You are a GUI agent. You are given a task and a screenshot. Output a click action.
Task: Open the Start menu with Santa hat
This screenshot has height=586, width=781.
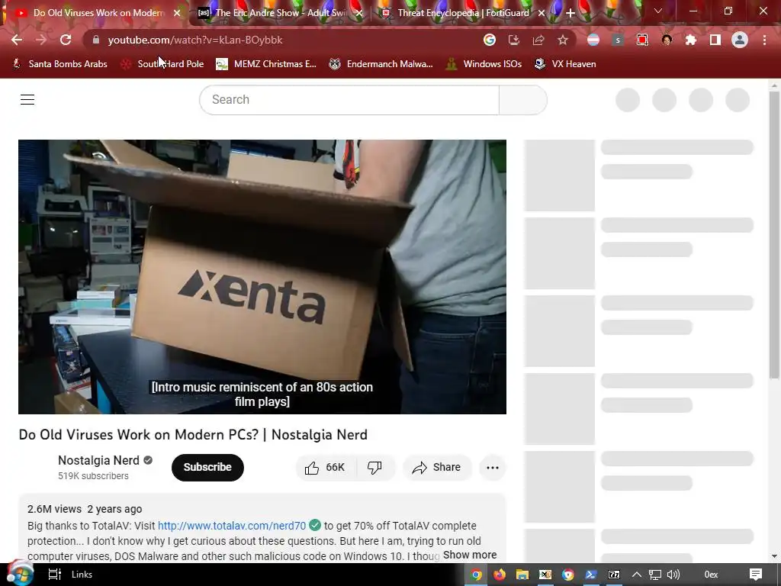[19, 574]
